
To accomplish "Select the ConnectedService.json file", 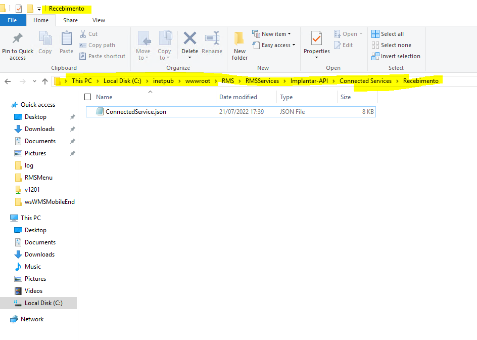I will click(230, 112).
